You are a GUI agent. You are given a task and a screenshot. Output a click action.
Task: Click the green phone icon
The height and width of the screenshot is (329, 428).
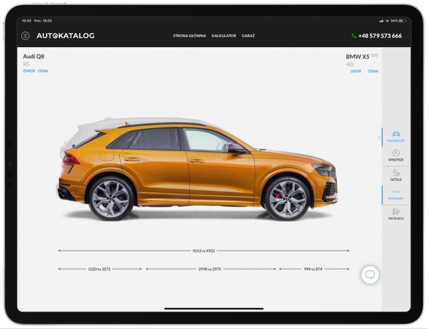354,35
